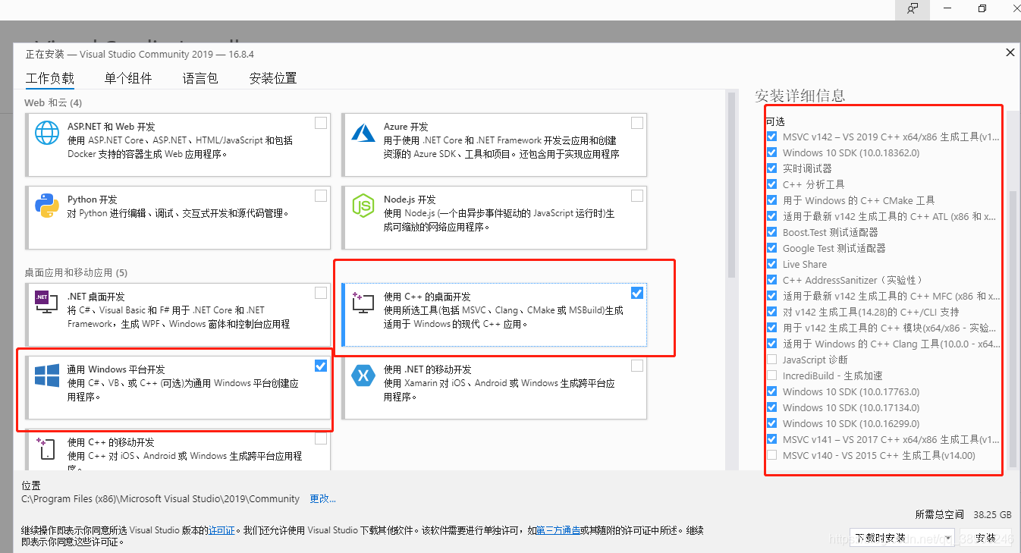
Task: Uncheck C++ AddressSanitizer experimental option
Action: tap(772, 280)
